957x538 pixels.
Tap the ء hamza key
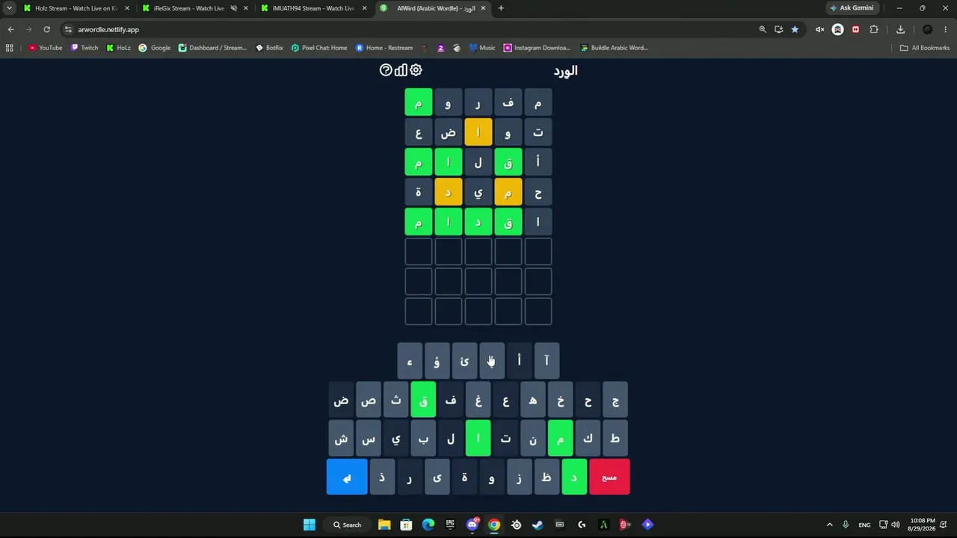[x=410, y=361]
